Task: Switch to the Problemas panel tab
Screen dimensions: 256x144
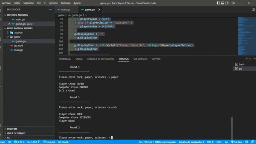Action: click(x=65, y=59)
